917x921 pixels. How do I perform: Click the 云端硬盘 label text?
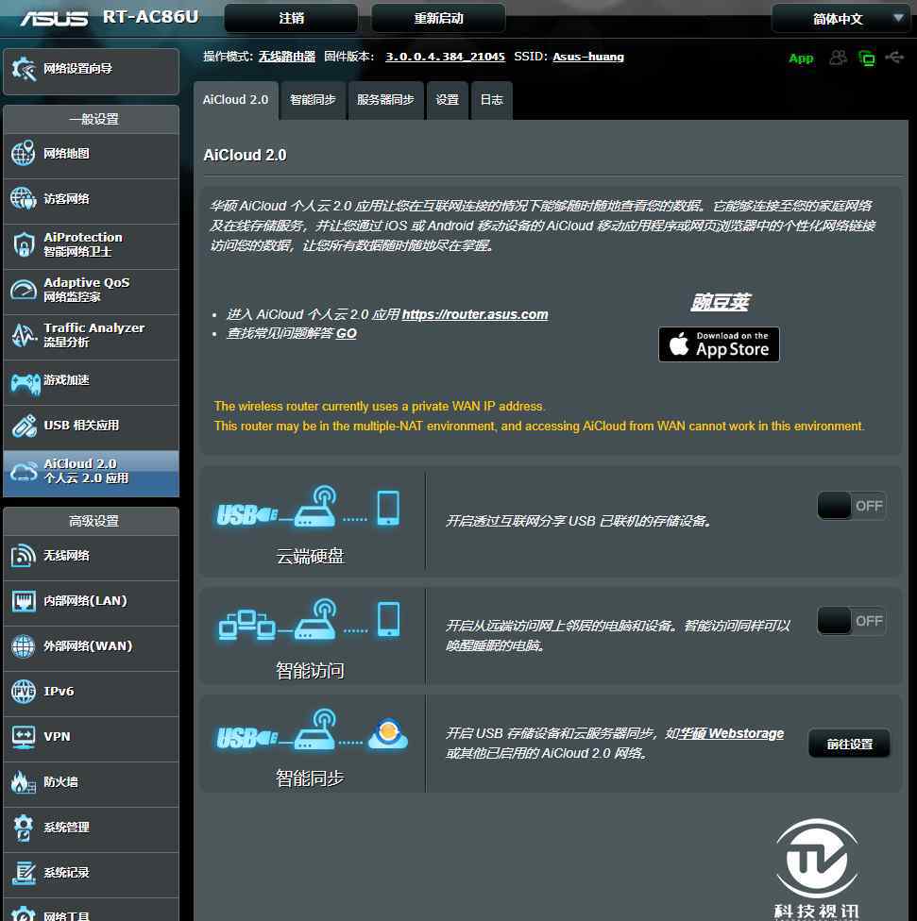[x=311, y=556]
